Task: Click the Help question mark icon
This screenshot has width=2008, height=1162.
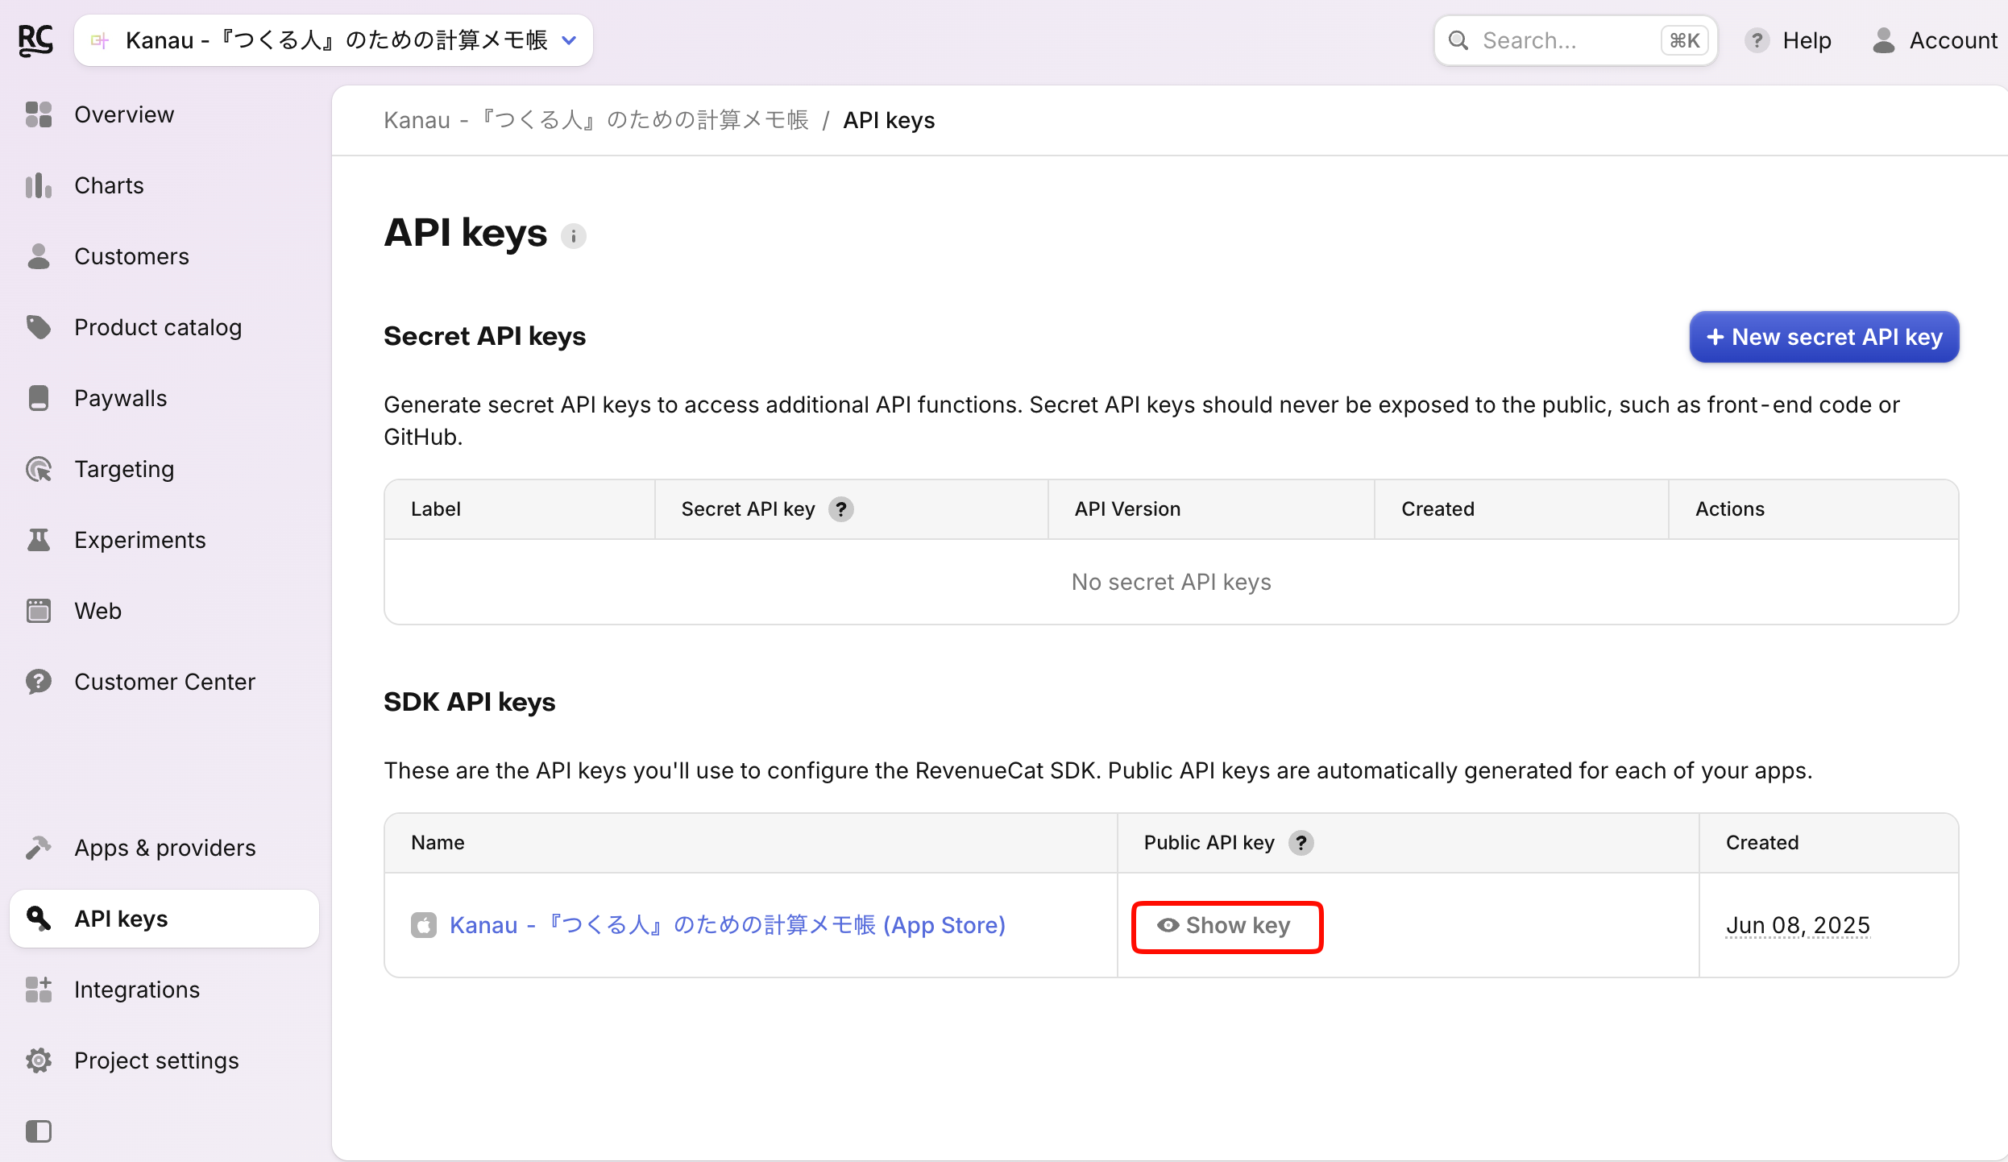Action: 1757,40
